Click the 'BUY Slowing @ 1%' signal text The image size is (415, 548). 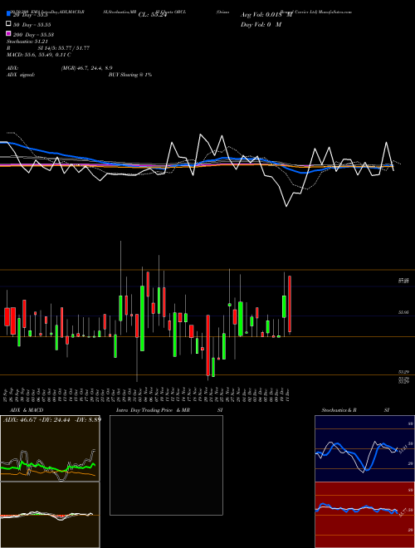pos(130,75)
